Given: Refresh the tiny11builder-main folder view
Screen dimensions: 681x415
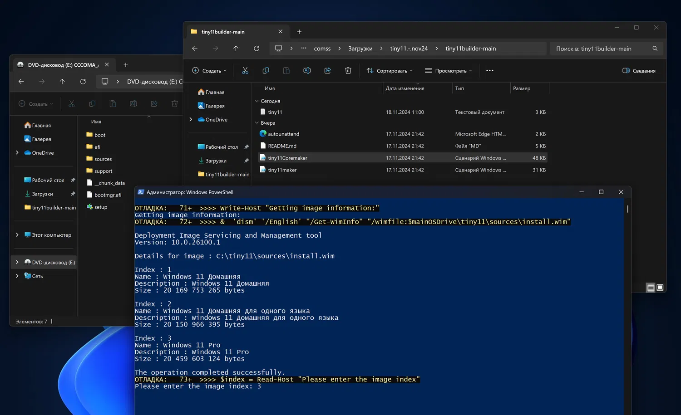Looking at the screenshot, I should (257, 49).
